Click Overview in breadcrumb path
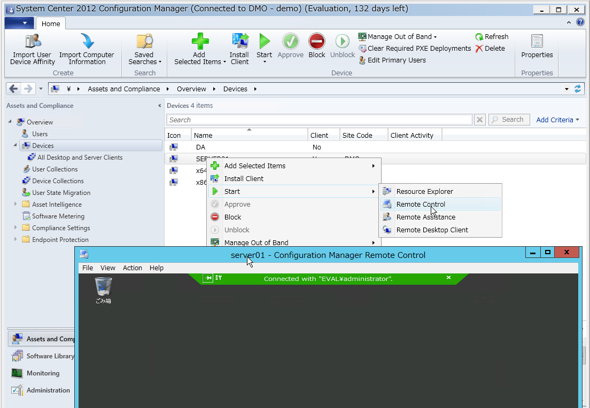Viewport: 590px width, 408px height. [191, 89]
